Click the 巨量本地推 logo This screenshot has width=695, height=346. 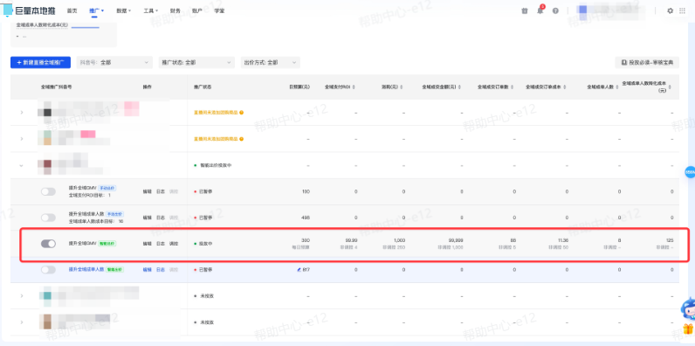pyautogui.click(x=30, y=10)
